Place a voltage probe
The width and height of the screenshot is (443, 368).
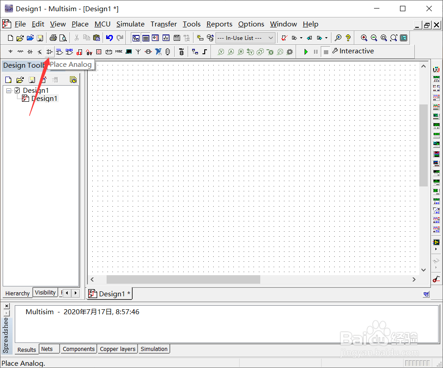click(x=221, y=52)
